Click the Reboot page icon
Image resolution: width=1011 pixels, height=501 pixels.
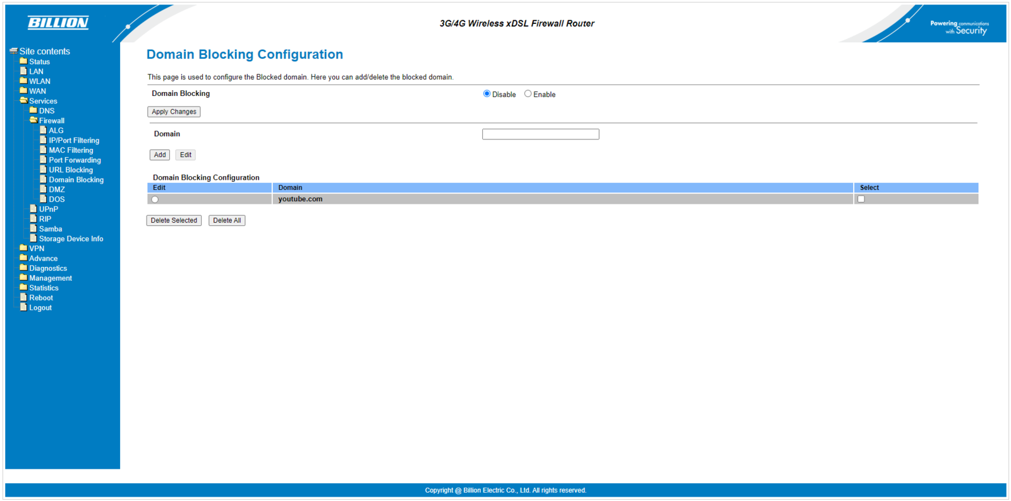click(23, 297)
